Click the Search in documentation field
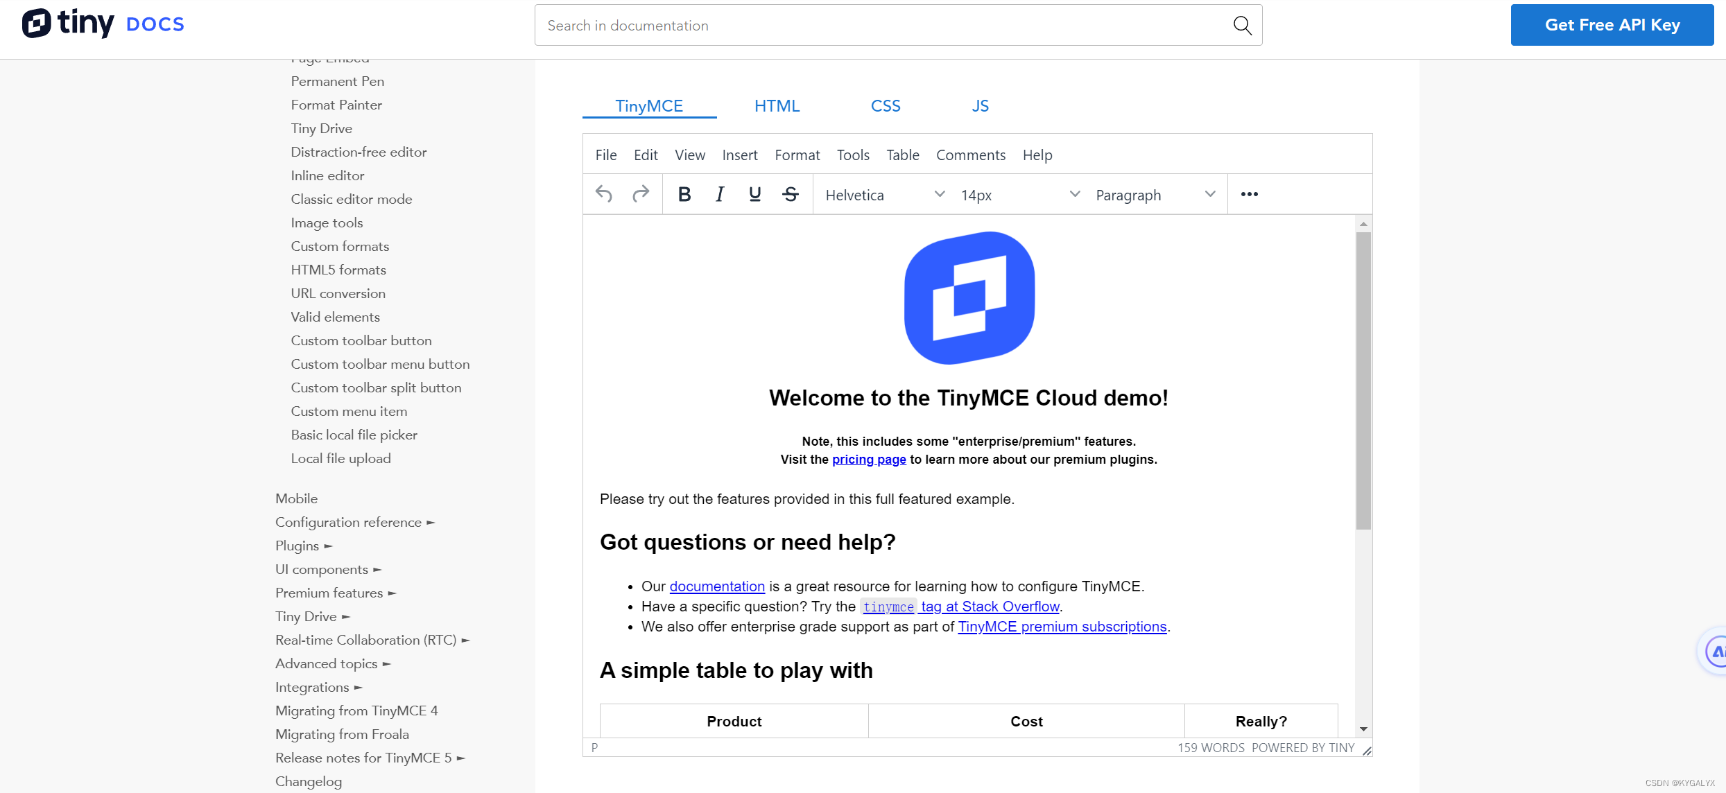 pos(898,26)
